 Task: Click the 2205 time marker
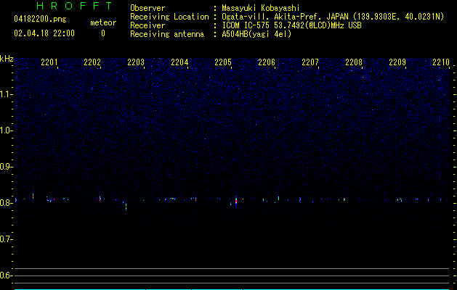[x=223, y=62]
